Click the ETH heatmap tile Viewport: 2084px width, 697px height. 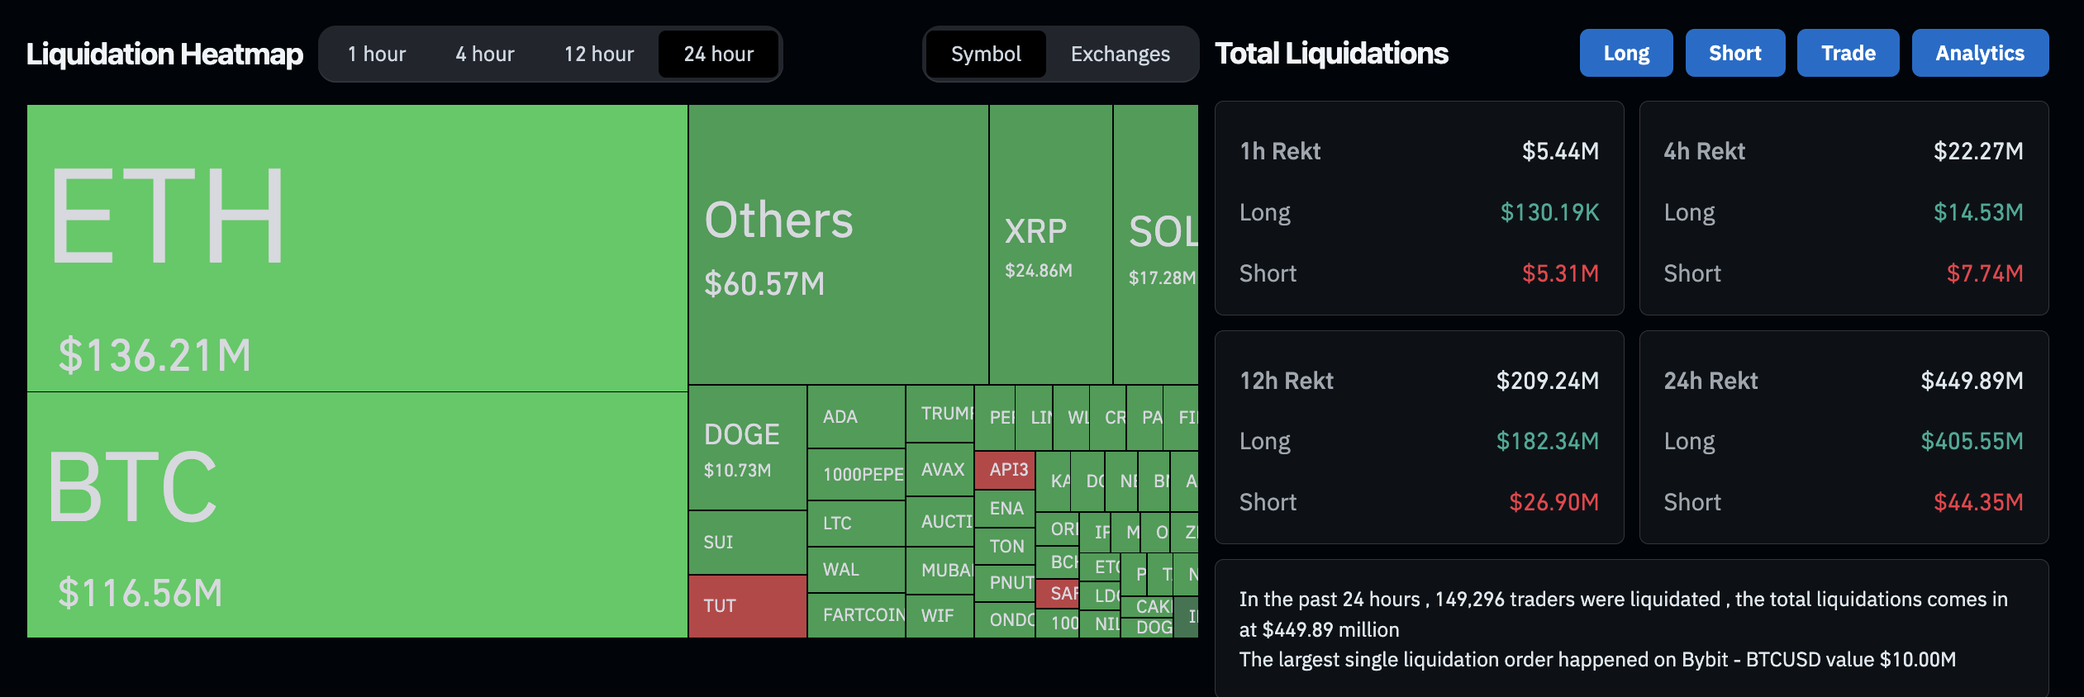[x=357, y=248]
